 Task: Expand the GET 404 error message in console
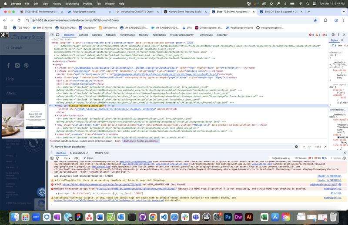tap(56, 185)
